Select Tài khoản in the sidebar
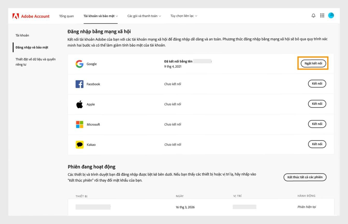 point(22,35)
